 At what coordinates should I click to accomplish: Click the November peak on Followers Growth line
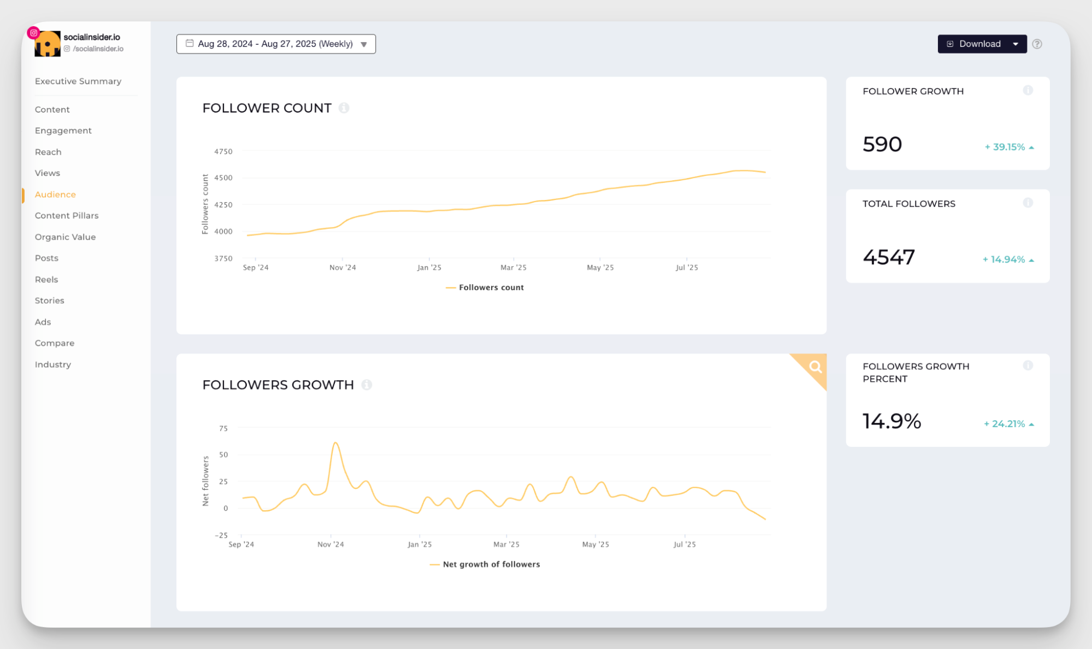tap(335, 443)
